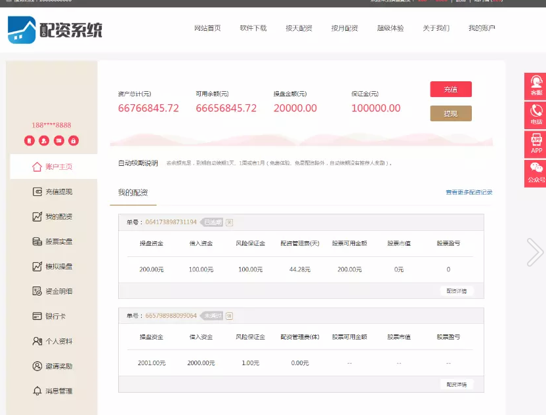Image resolution: width=546 pixels, height=415 pixels.
Task: Click the first red phone badge icon
Action: [30, 140]
